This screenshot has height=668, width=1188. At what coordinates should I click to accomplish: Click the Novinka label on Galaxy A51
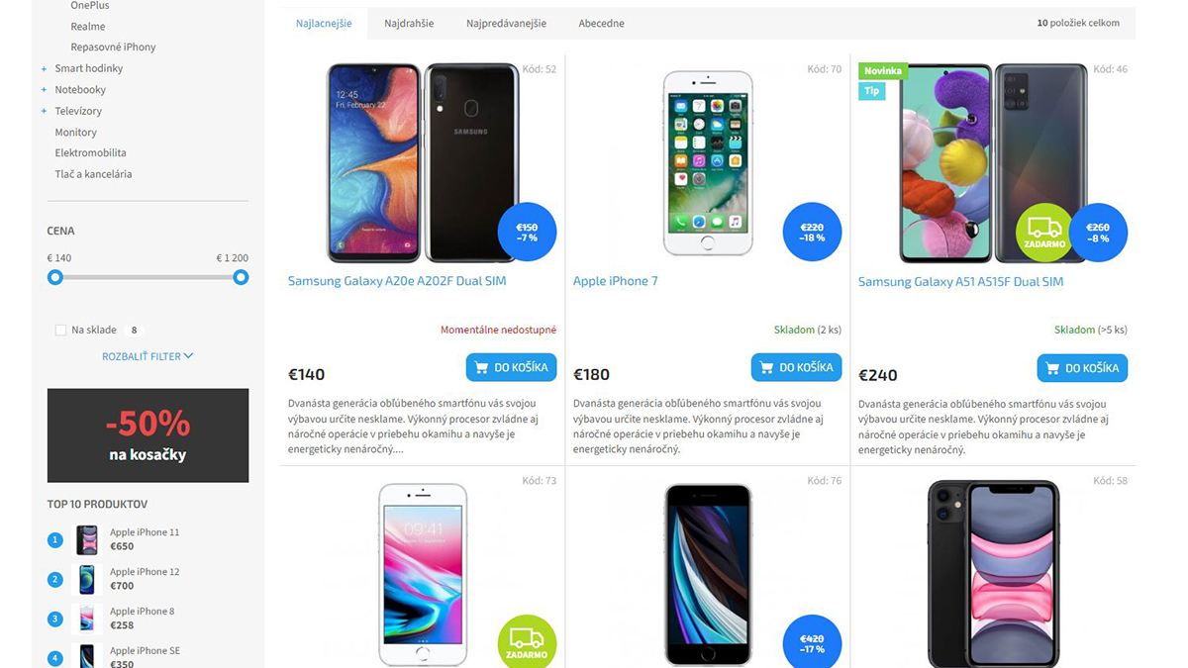[883, 71]
